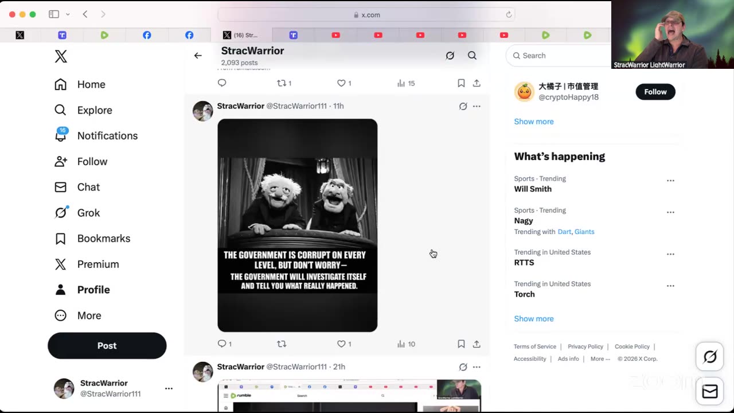The height and width of the screenshot is (413, 734).
Task: Open the Cookie Policy link
Action: pos(632,346)
